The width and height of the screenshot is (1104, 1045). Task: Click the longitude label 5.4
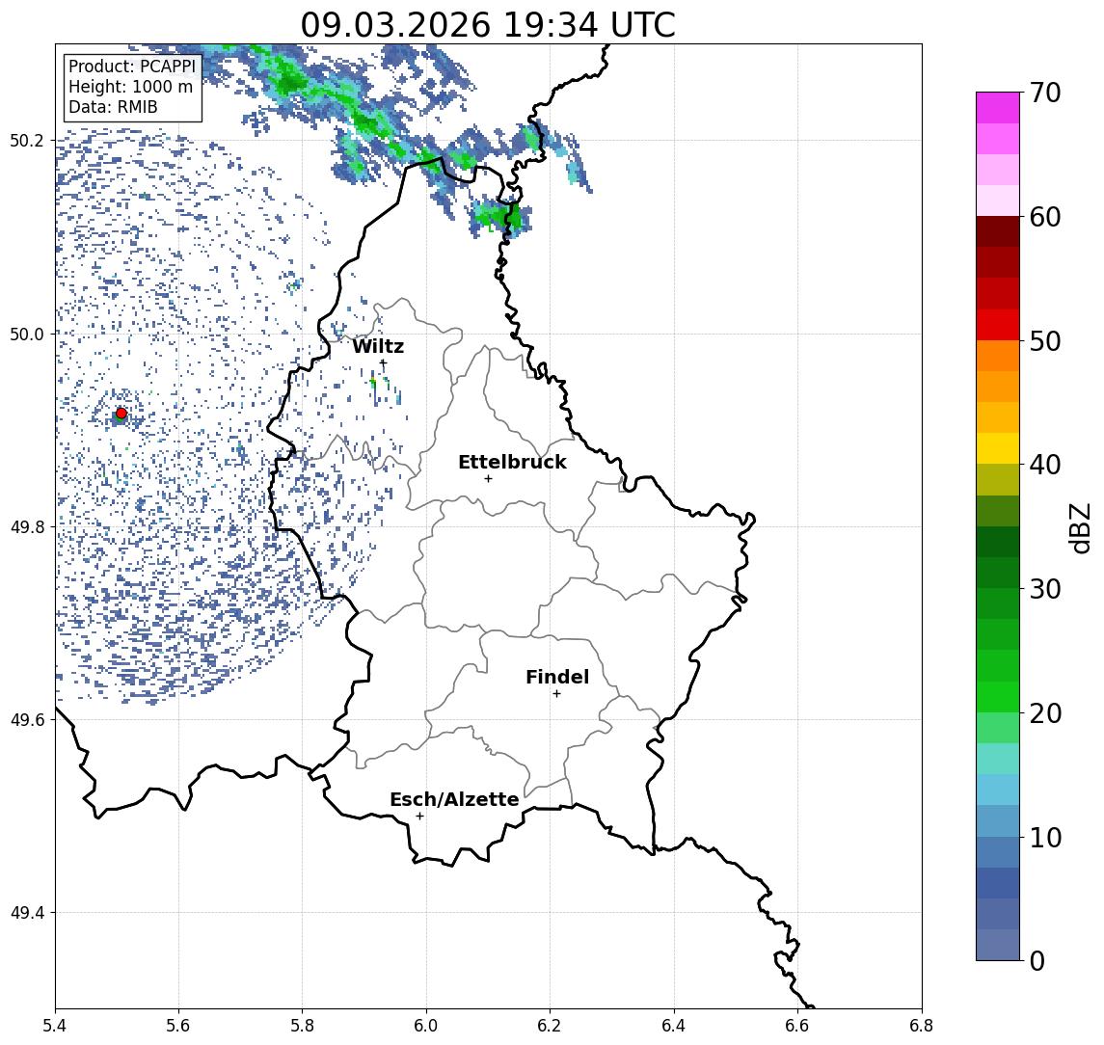[x=55, y=1026]
